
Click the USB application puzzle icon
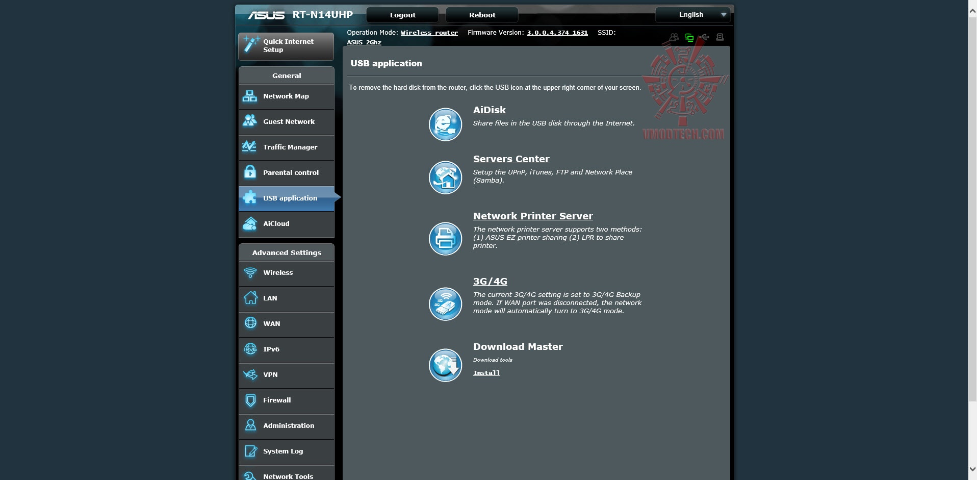[250, 197]
